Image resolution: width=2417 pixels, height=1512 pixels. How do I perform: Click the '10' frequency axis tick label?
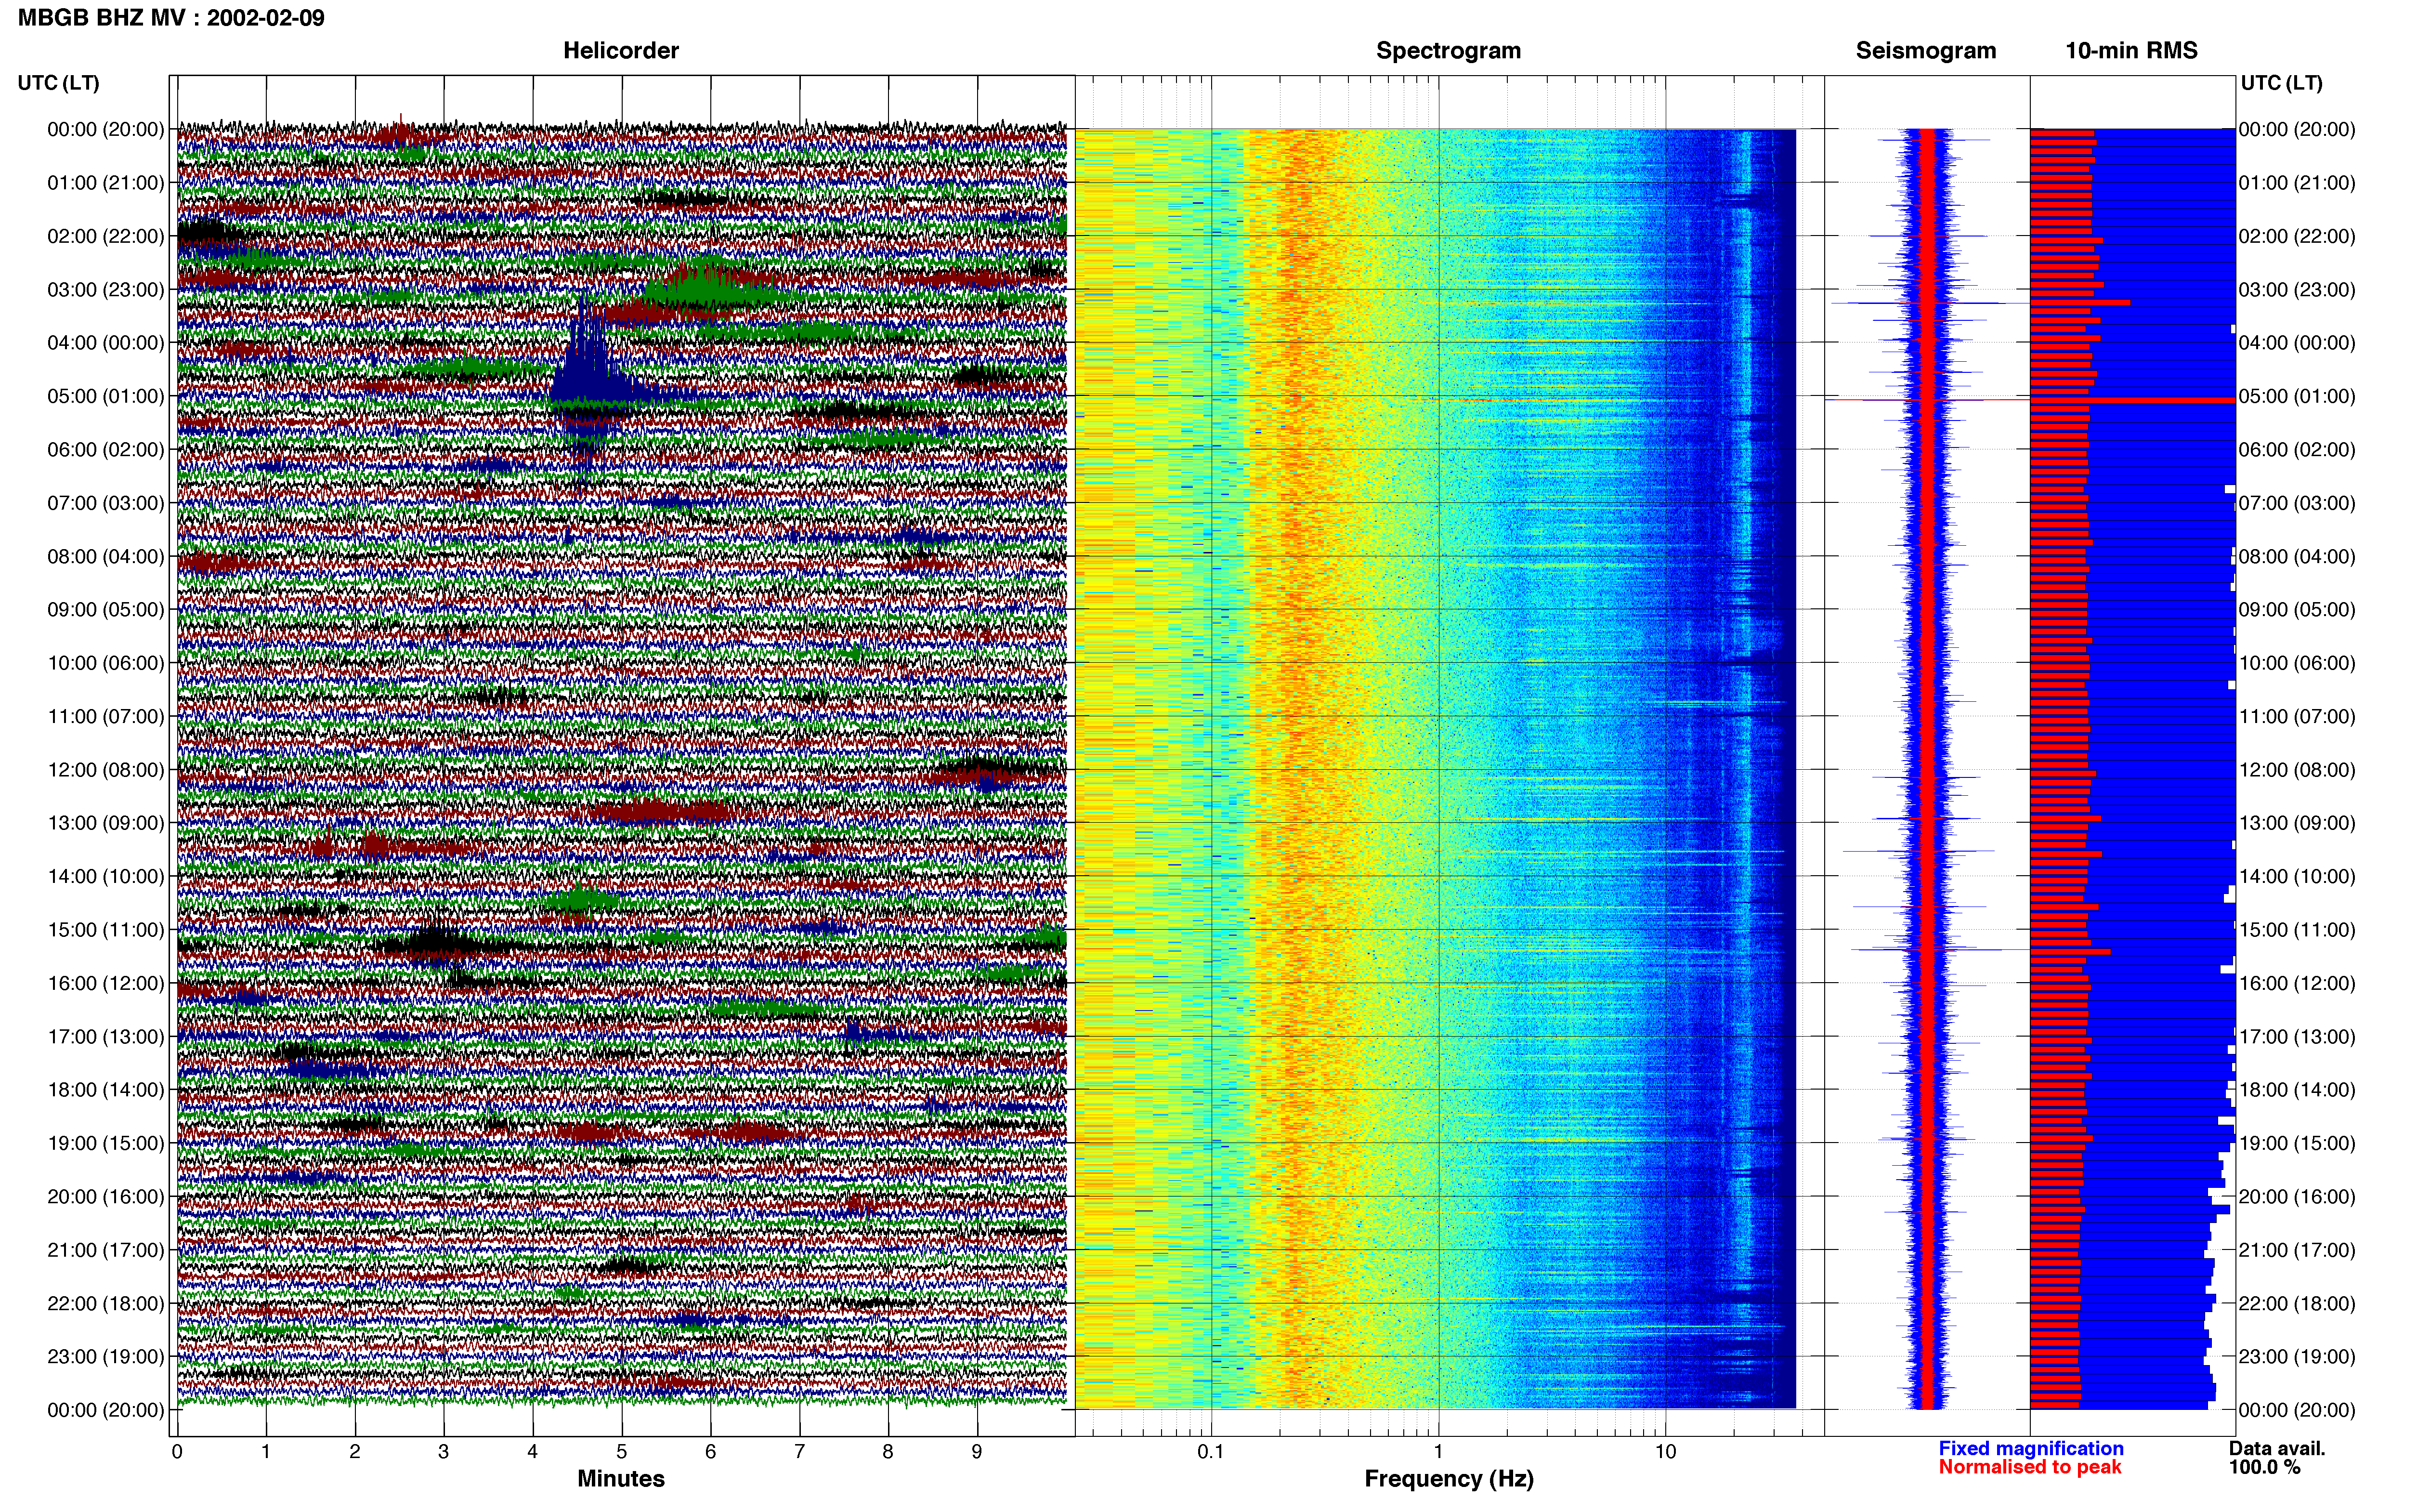pyautogui.click(x=1665, y=1452)
